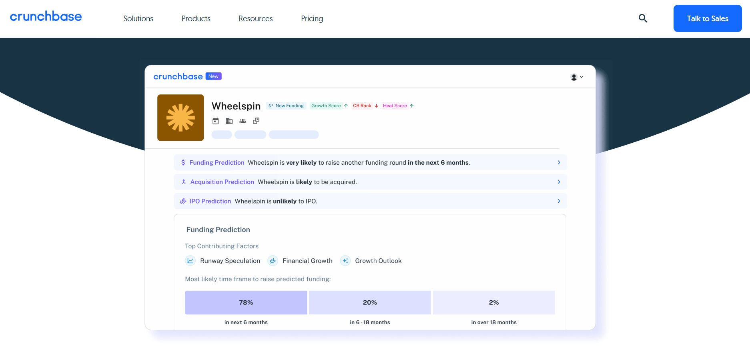Click the 'in 6 - 18 months' label
The height and width of the screenshot is (347, 750).
pyautogui.click(x=370, y=322)
